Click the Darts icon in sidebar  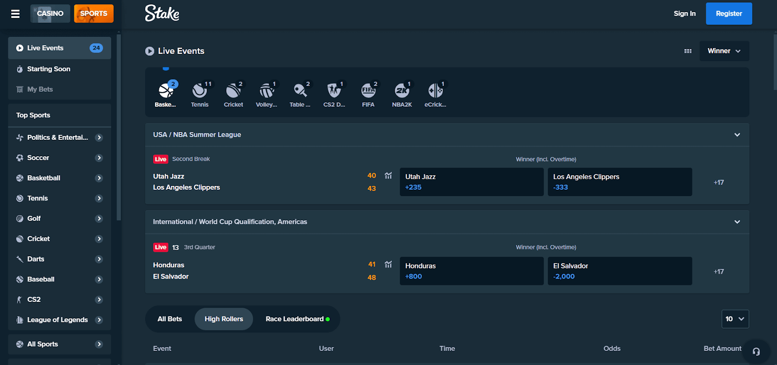pyautogui.click(x=20, y=259)
